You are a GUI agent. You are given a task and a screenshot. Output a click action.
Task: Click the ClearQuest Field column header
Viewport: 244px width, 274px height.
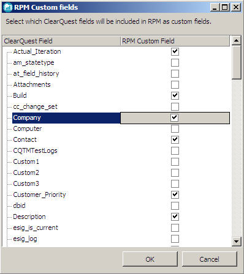tap(61, 41)
